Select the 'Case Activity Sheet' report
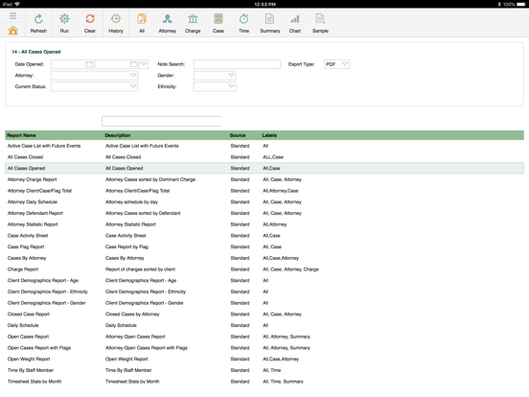This screenshot has width=529, height=397. pyautogui.click(x=264, y=236)
